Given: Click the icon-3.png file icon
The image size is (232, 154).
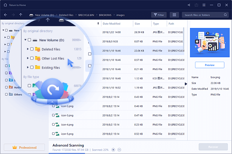Looking at the screenshot, I should [x=58, y=115].
